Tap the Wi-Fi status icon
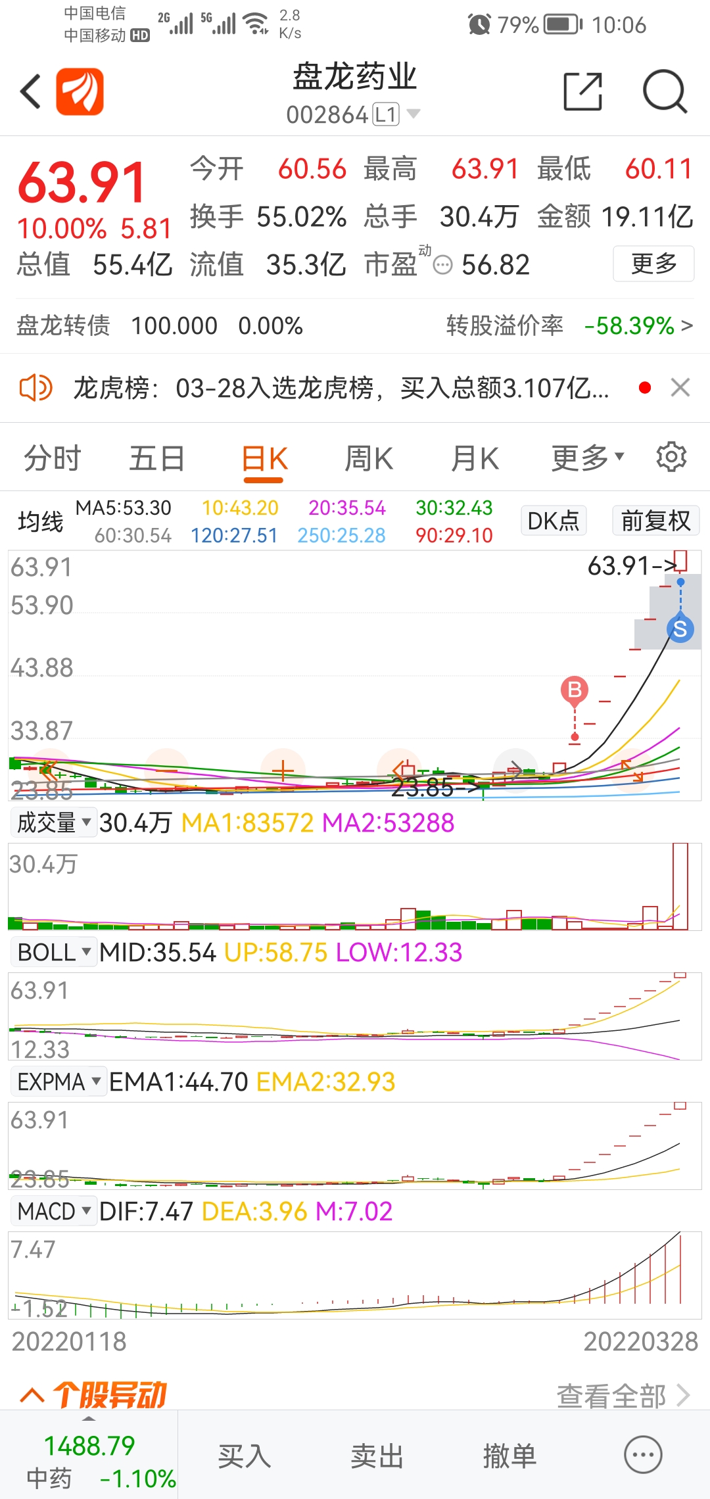This screenshot has height=1499, width=710. coord(256,24)
